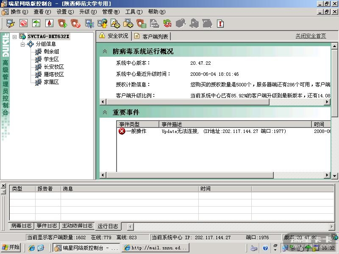Click the computer settings with gear toolbar icon

click(128, 23)
